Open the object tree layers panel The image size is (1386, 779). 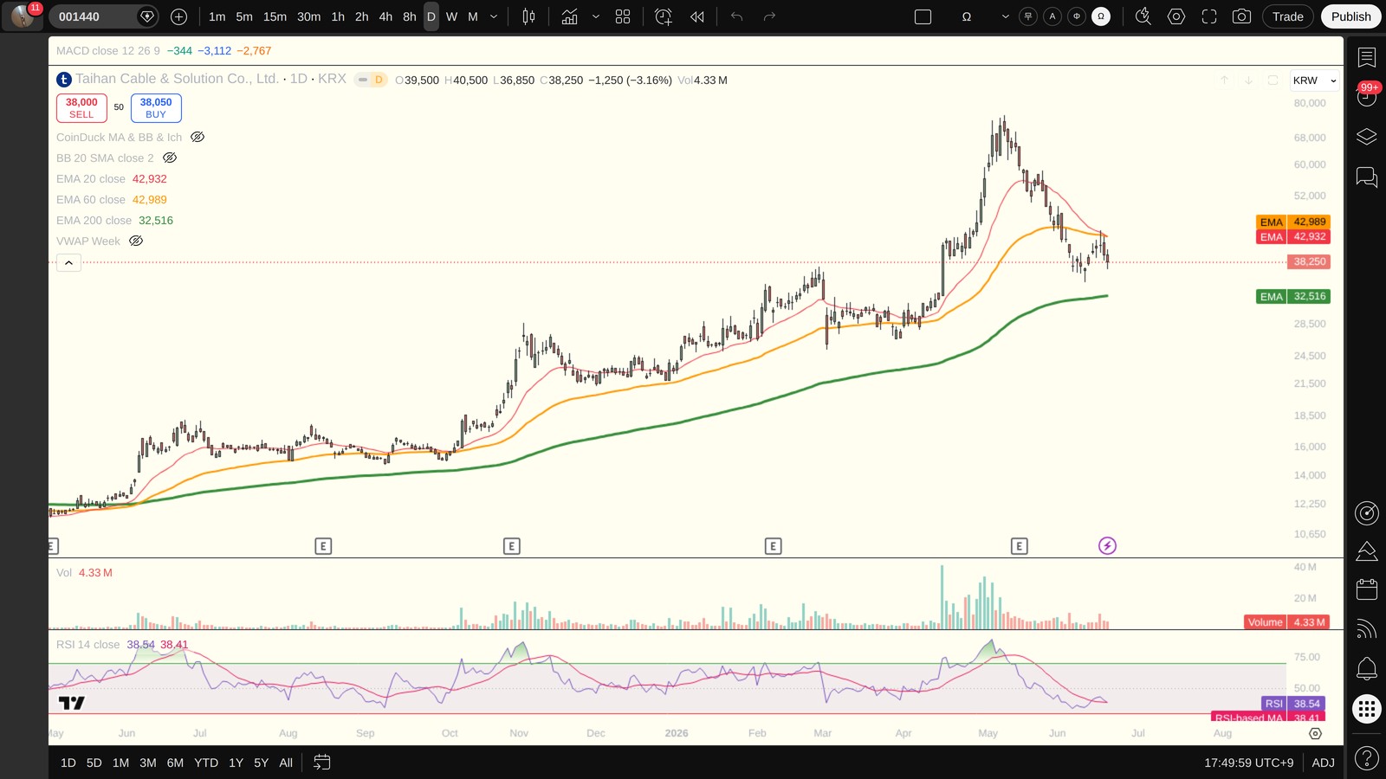coord(1367,137)
